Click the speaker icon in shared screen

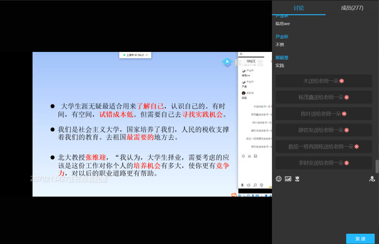click(x=248, y=185)
